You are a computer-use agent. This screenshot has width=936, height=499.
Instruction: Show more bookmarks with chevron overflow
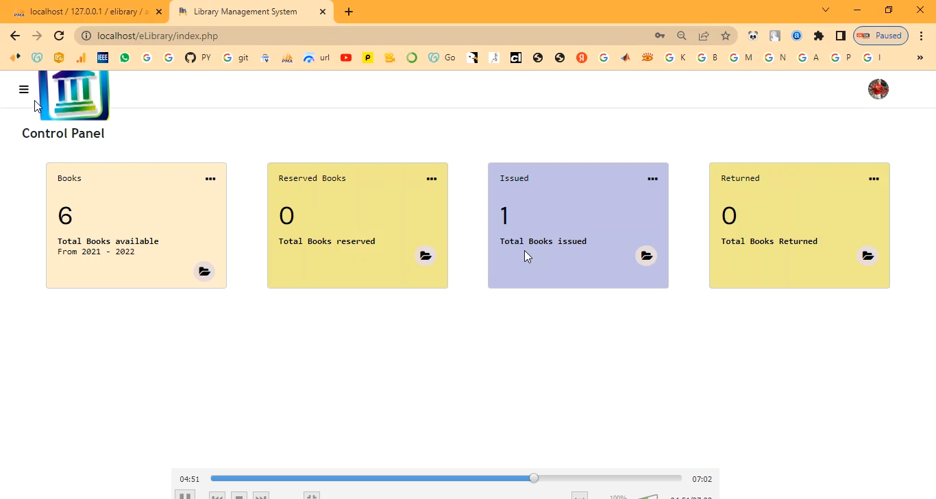pyautogui.click(x=920, y=58)
